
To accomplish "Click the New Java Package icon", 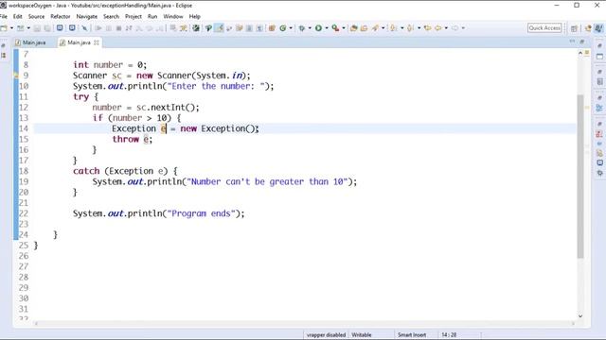I will click(x=272, y=28).
